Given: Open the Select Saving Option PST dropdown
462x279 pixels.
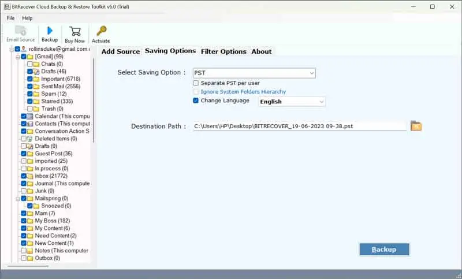Looking at the screenshot, I should [254, 73].
